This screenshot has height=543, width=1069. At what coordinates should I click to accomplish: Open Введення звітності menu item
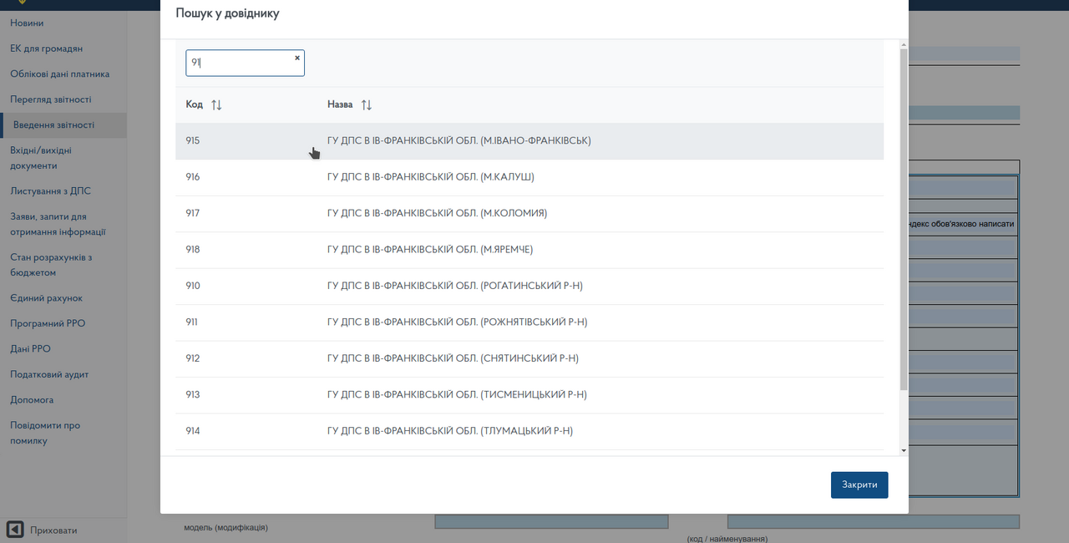pos(53,125)
